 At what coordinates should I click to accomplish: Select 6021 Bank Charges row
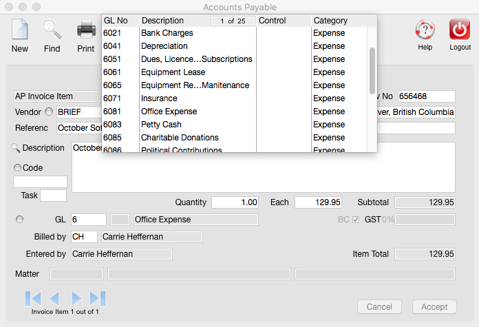pyautogui.click(x=167, y=33)
